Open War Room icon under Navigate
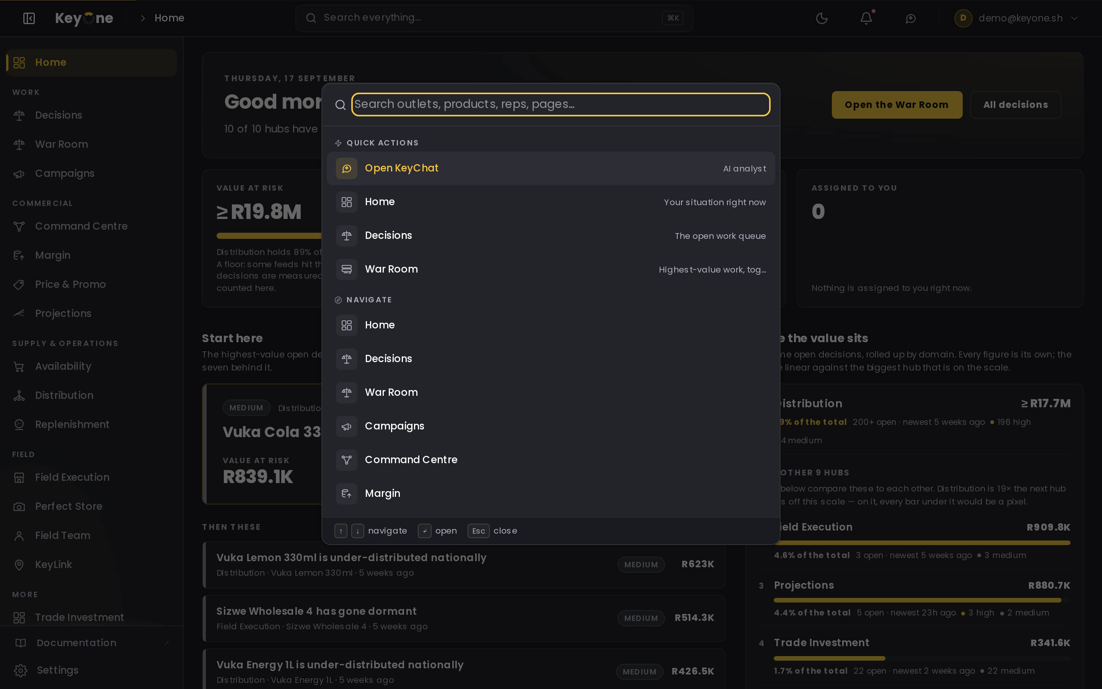This screenshot has height=689, width=1102. 347,392
